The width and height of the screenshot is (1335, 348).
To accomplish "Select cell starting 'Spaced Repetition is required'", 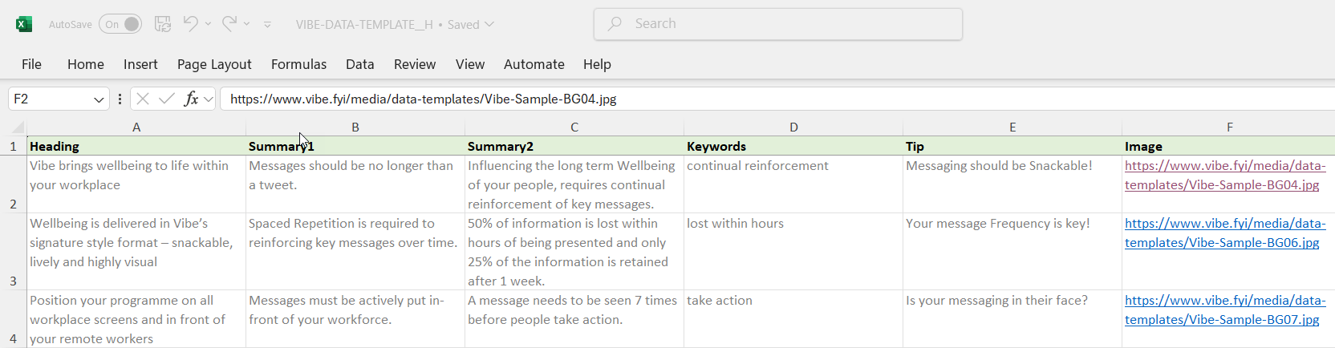I will 355,252.
